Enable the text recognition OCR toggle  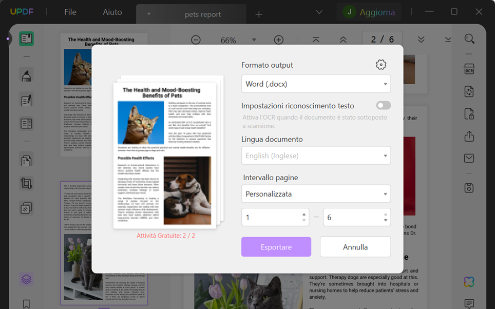click(383, 105)
